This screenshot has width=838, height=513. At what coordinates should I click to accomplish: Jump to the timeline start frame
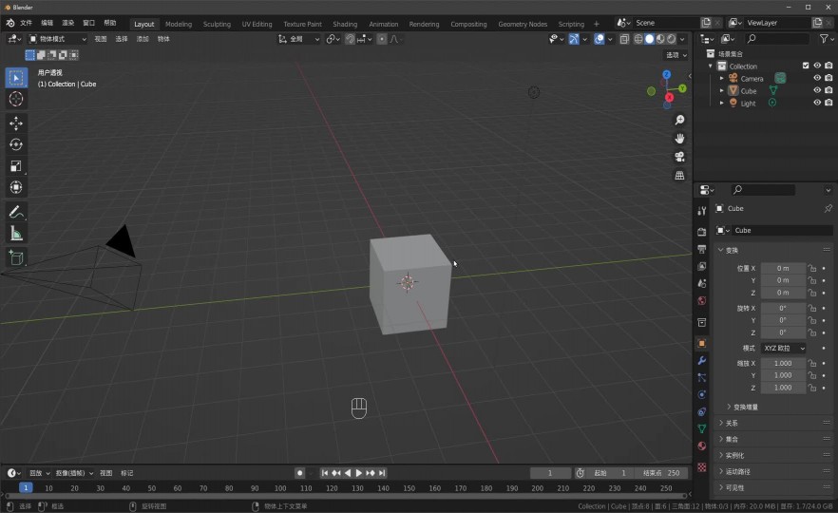324,473
